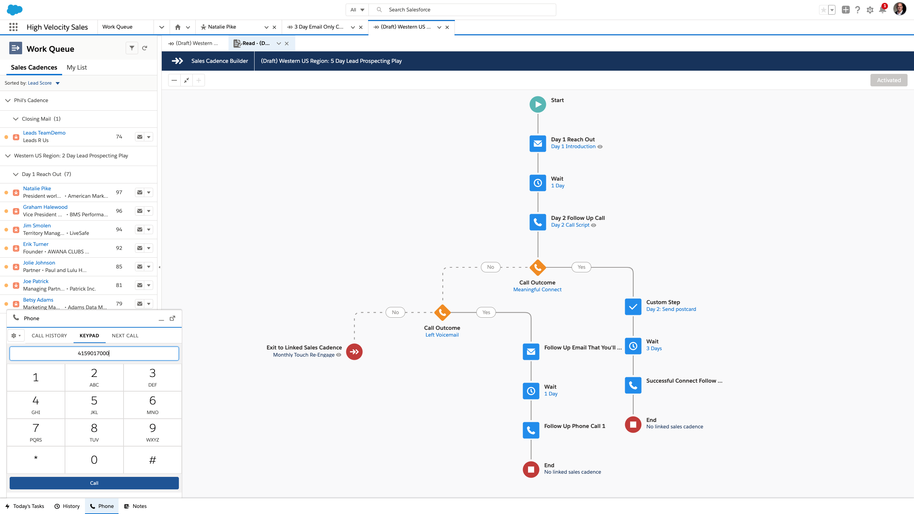Select the CALL HISTORY tab in softphone

[49, 335]
